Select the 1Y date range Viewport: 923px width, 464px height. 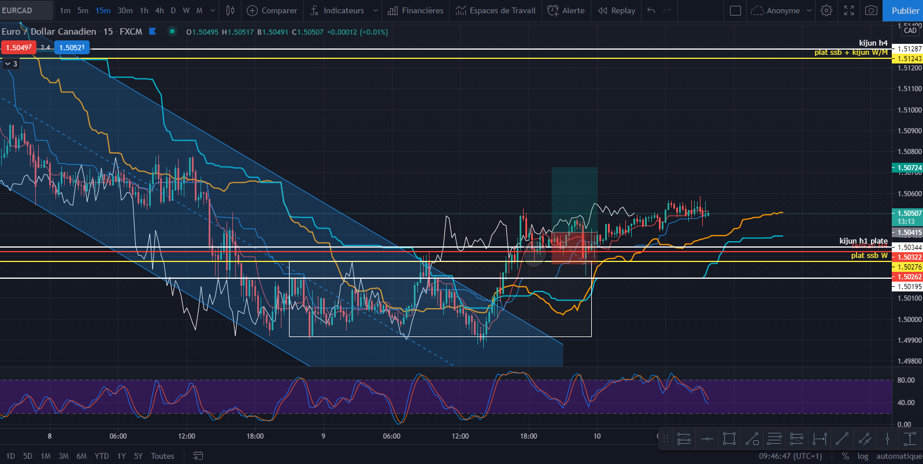(x=121, y=456)
